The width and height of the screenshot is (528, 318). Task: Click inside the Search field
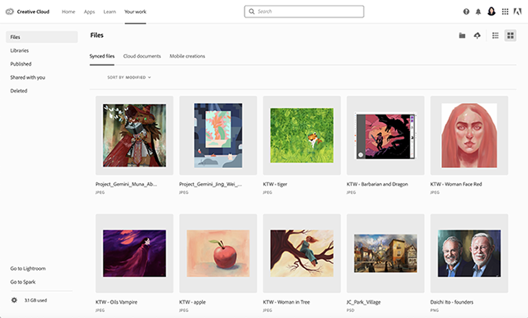tap(304, 12)
